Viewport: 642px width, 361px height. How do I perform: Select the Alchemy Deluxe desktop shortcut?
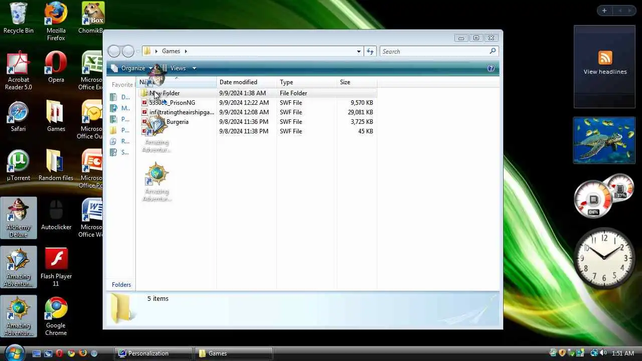(x=19, y=218)
